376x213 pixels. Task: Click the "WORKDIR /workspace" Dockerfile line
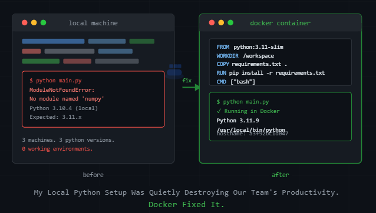click(x=245, y=56)
